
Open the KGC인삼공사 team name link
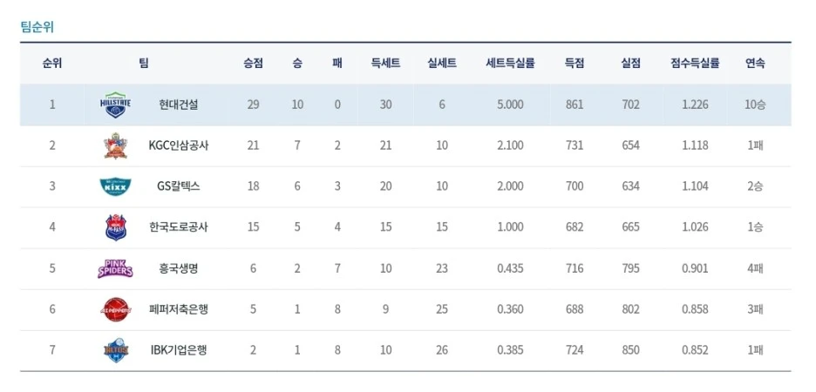click(x=179, y=145)
